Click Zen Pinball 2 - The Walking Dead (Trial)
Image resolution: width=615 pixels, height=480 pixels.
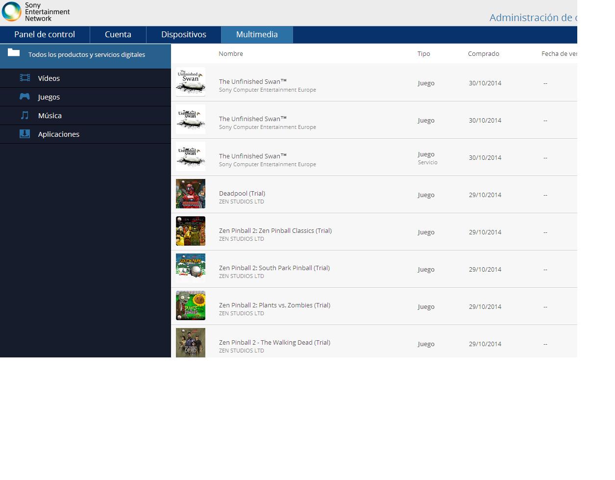(x=274, y=342)
